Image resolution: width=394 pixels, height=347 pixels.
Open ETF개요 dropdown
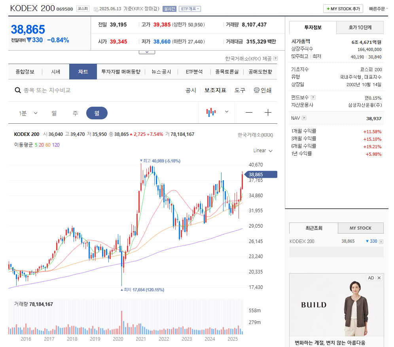click(190, 9)
